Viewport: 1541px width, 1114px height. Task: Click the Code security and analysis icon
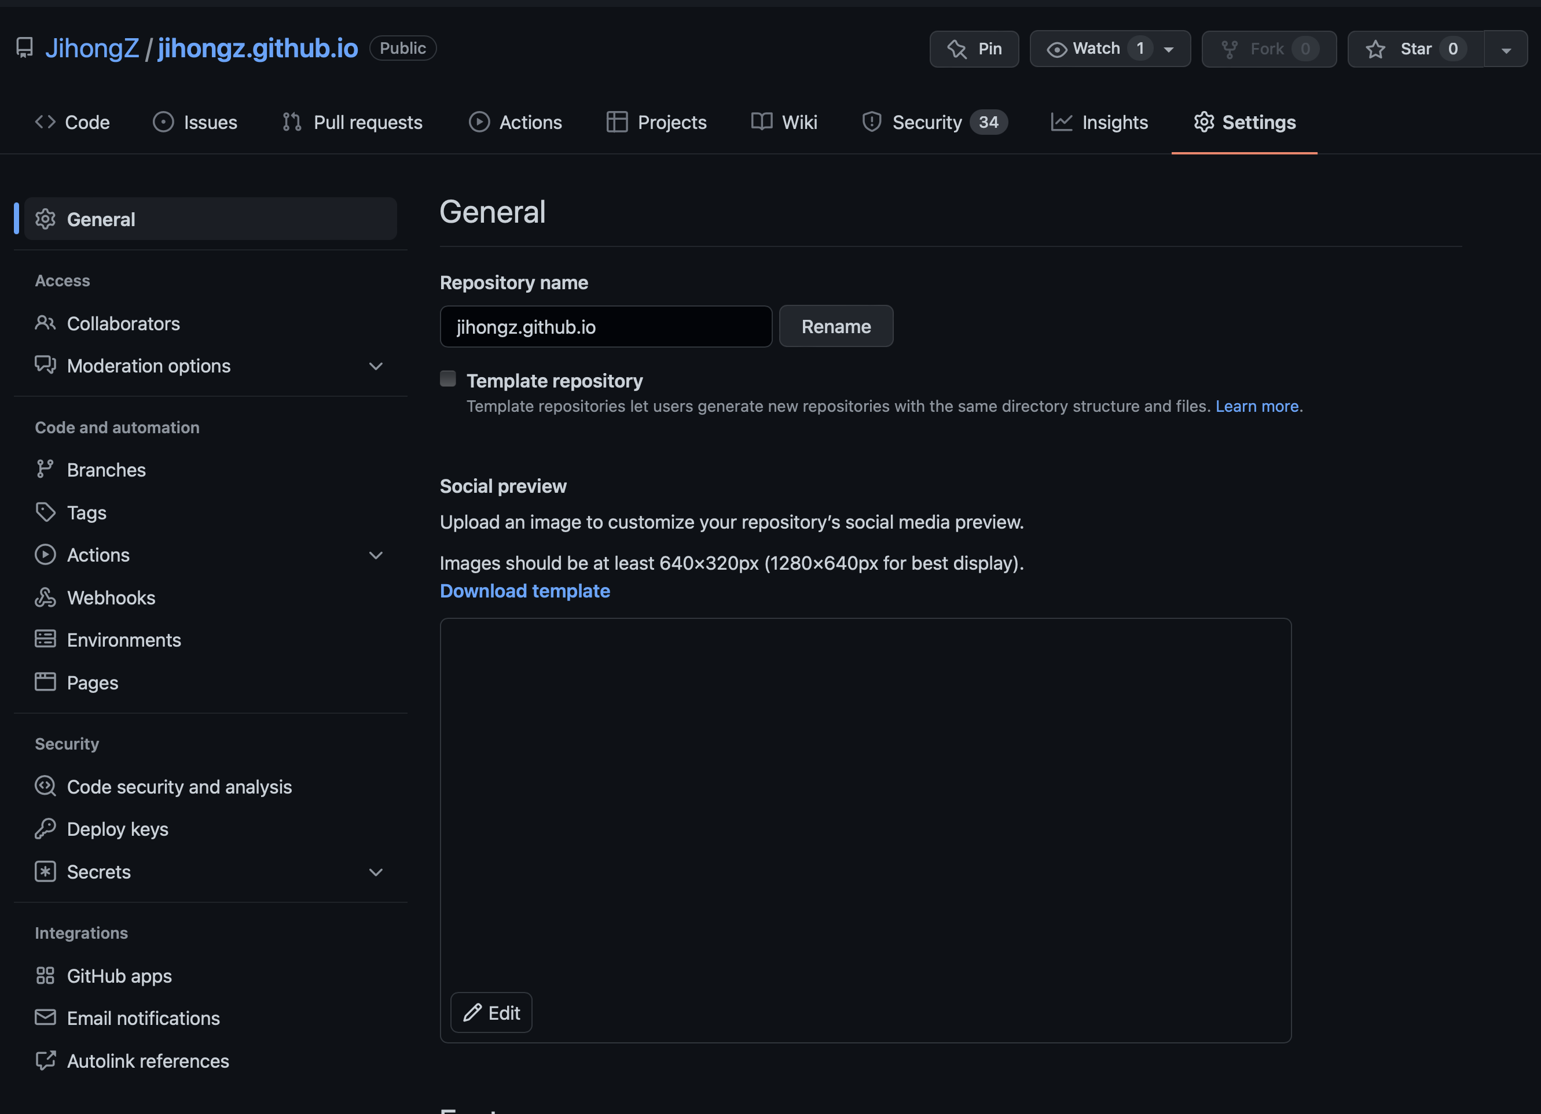45,786
